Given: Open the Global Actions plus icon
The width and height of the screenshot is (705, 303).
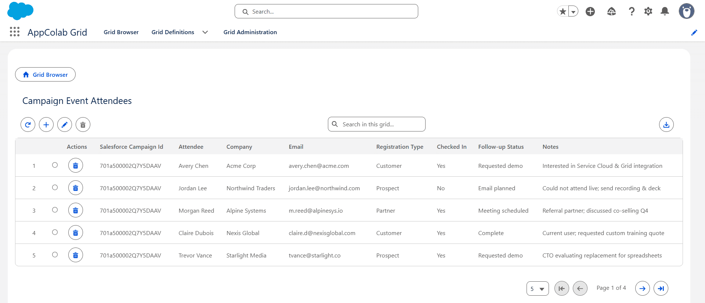Looking at the screenshot, I should tap(590, 11).
